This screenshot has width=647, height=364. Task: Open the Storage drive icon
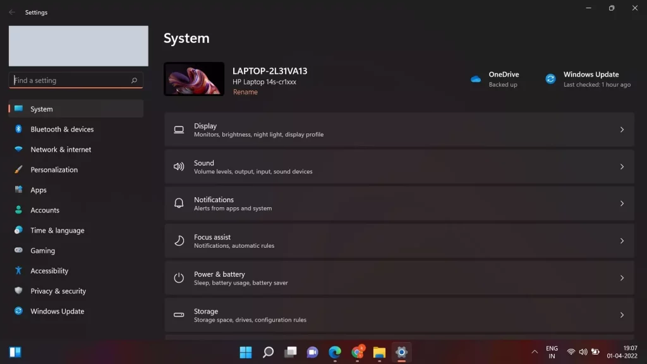(x=179, y=315)
